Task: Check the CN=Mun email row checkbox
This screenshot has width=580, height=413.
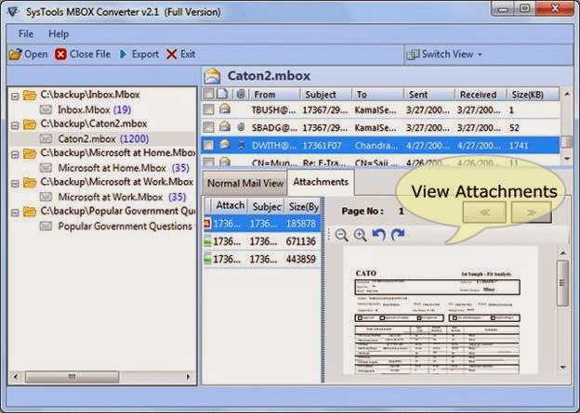Action: pos(208,161)
